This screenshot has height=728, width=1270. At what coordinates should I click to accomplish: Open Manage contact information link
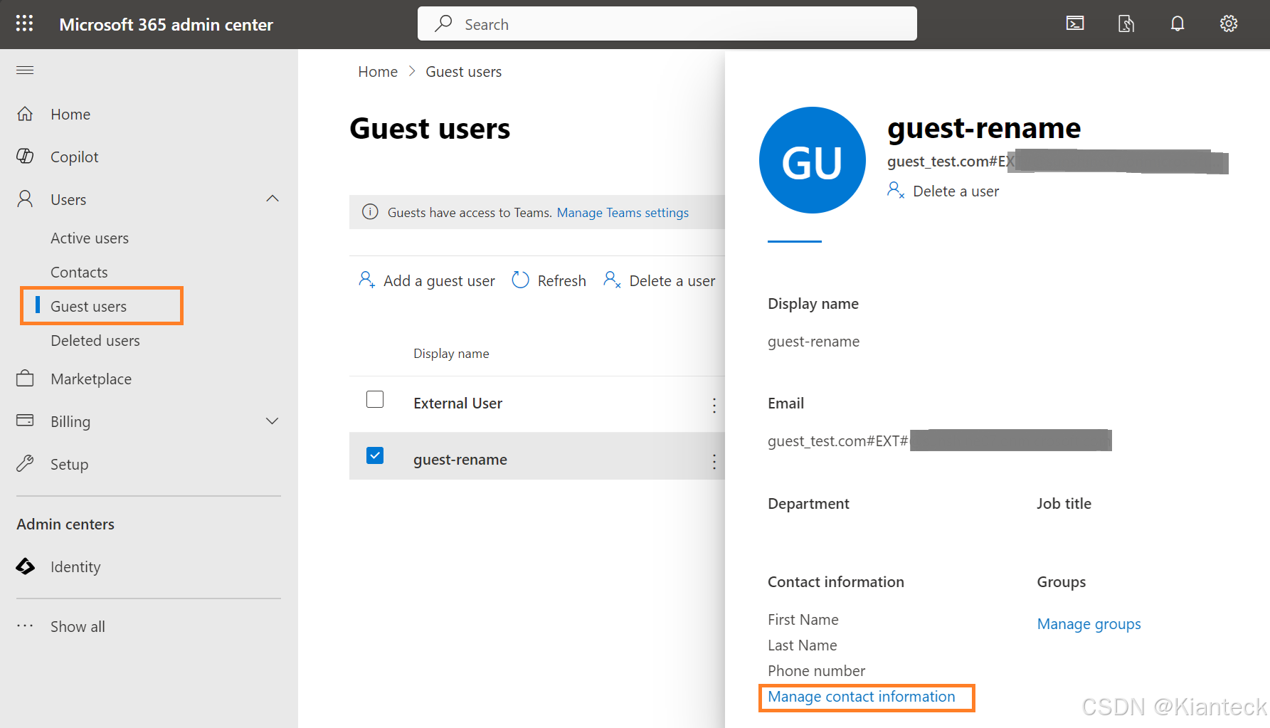[x=861, y=697]
